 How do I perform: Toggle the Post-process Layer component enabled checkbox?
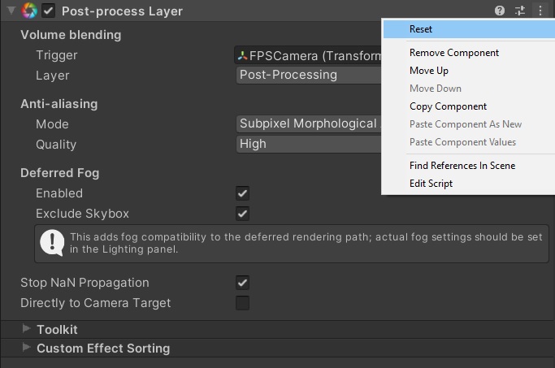(48, 11)
